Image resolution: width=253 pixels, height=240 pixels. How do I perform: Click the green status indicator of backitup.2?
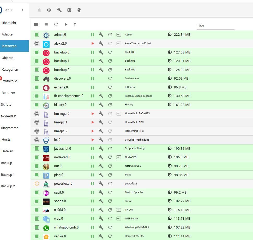coord(37,70)
